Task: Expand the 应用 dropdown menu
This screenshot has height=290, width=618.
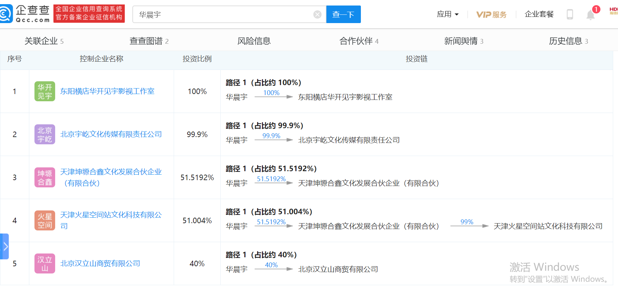Action: pyautogui.click(x=447, y=14)
